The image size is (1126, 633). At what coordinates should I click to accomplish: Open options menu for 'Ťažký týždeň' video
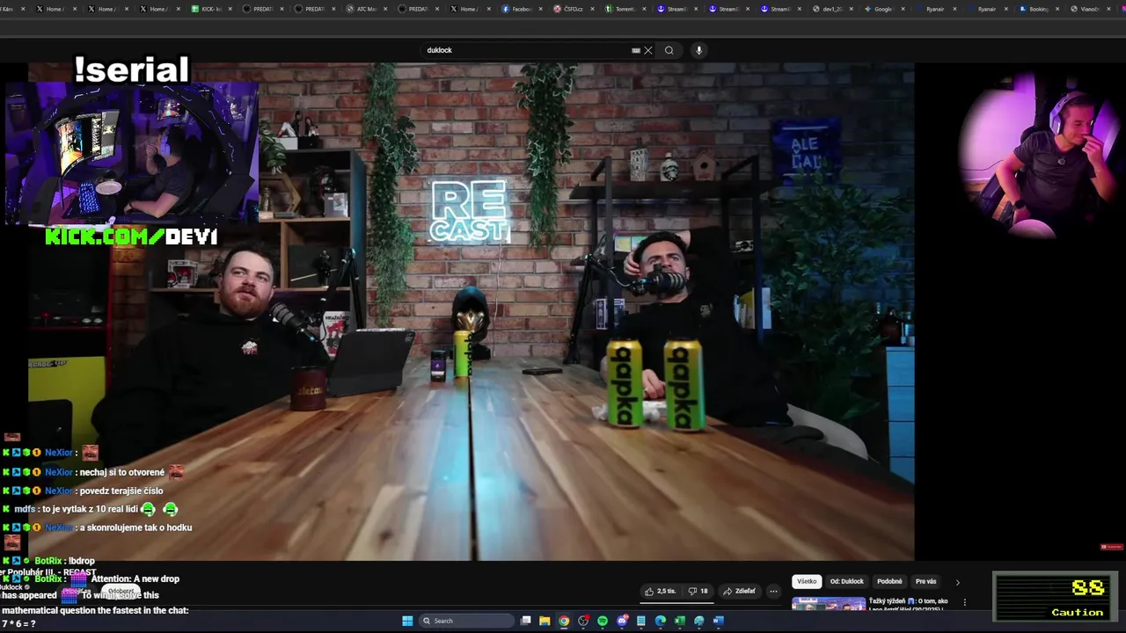point(965,602)
